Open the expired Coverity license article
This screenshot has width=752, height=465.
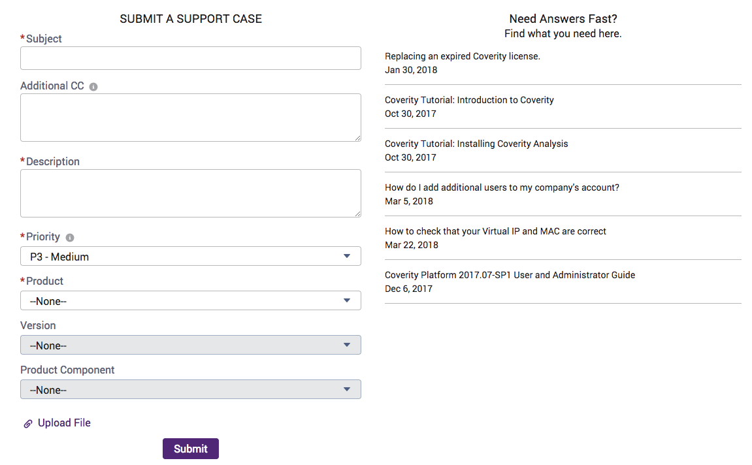(462, 56)
